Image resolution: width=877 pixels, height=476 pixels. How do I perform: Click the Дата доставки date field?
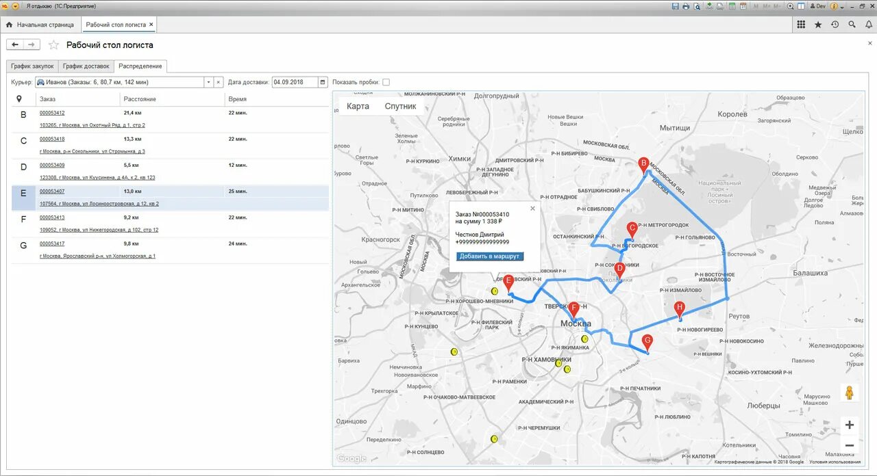295,82
